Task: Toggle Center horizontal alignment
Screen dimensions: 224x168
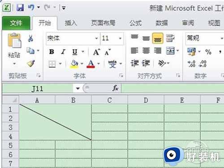Action: pos(146,51)
